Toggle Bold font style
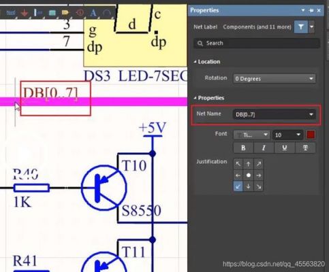 tap(243, 148)
